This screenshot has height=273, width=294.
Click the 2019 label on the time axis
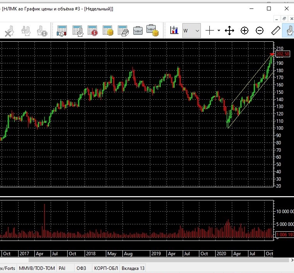coord(156,254)
